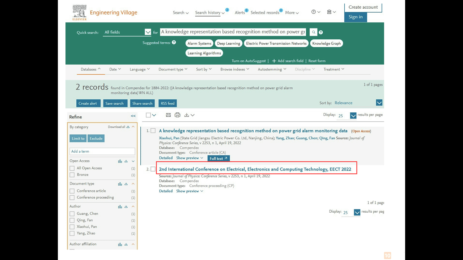The height and width of the screenshot is (260, 463).
Task: Email the selected records via envelope icon
Action: pos(168,115)
